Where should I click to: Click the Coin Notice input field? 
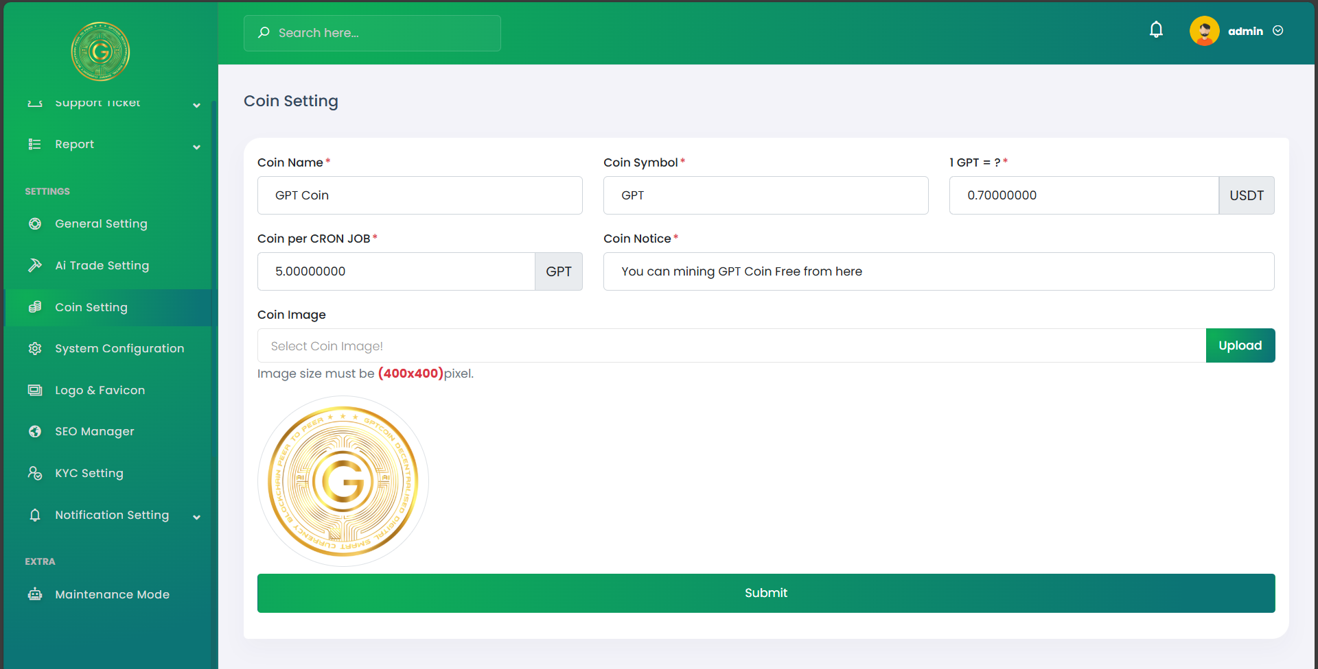tap(939, 271)
